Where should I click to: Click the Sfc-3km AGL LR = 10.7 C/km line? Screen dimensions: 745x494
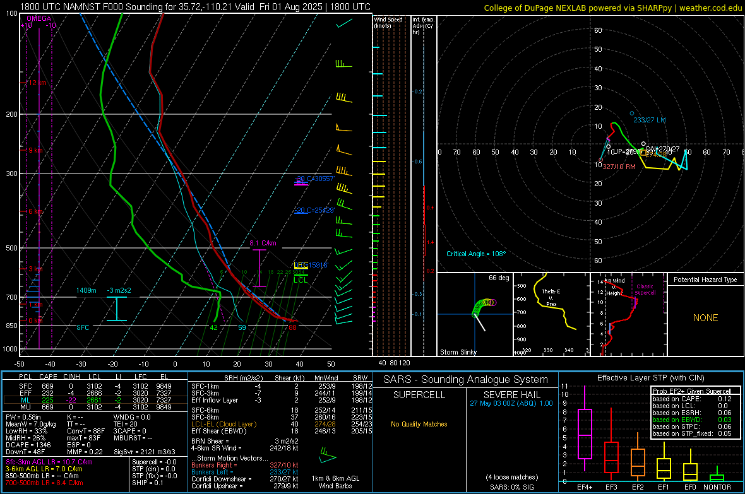pyautogui.click(x=49, y=462)
